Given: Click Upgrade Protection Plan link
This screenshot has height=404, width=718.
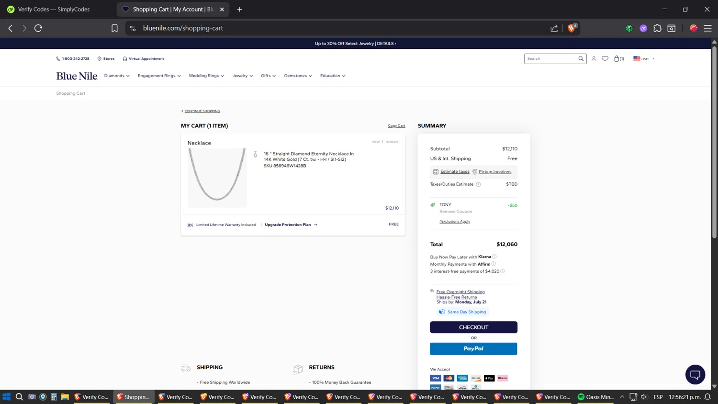Looking at the screenshot, I should [291, 224].
